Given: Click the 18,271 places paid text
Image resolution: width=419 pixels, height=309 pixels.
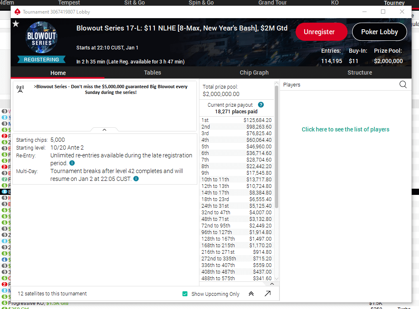Looking at the screenshot, I should point(236,111).
